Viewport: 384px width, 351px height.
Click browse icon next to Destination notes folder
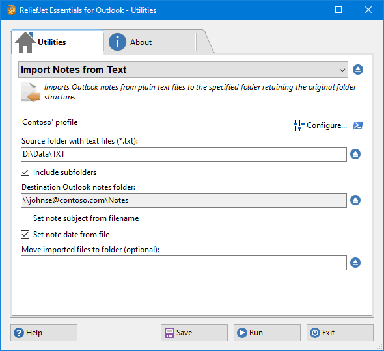[355, 200]
